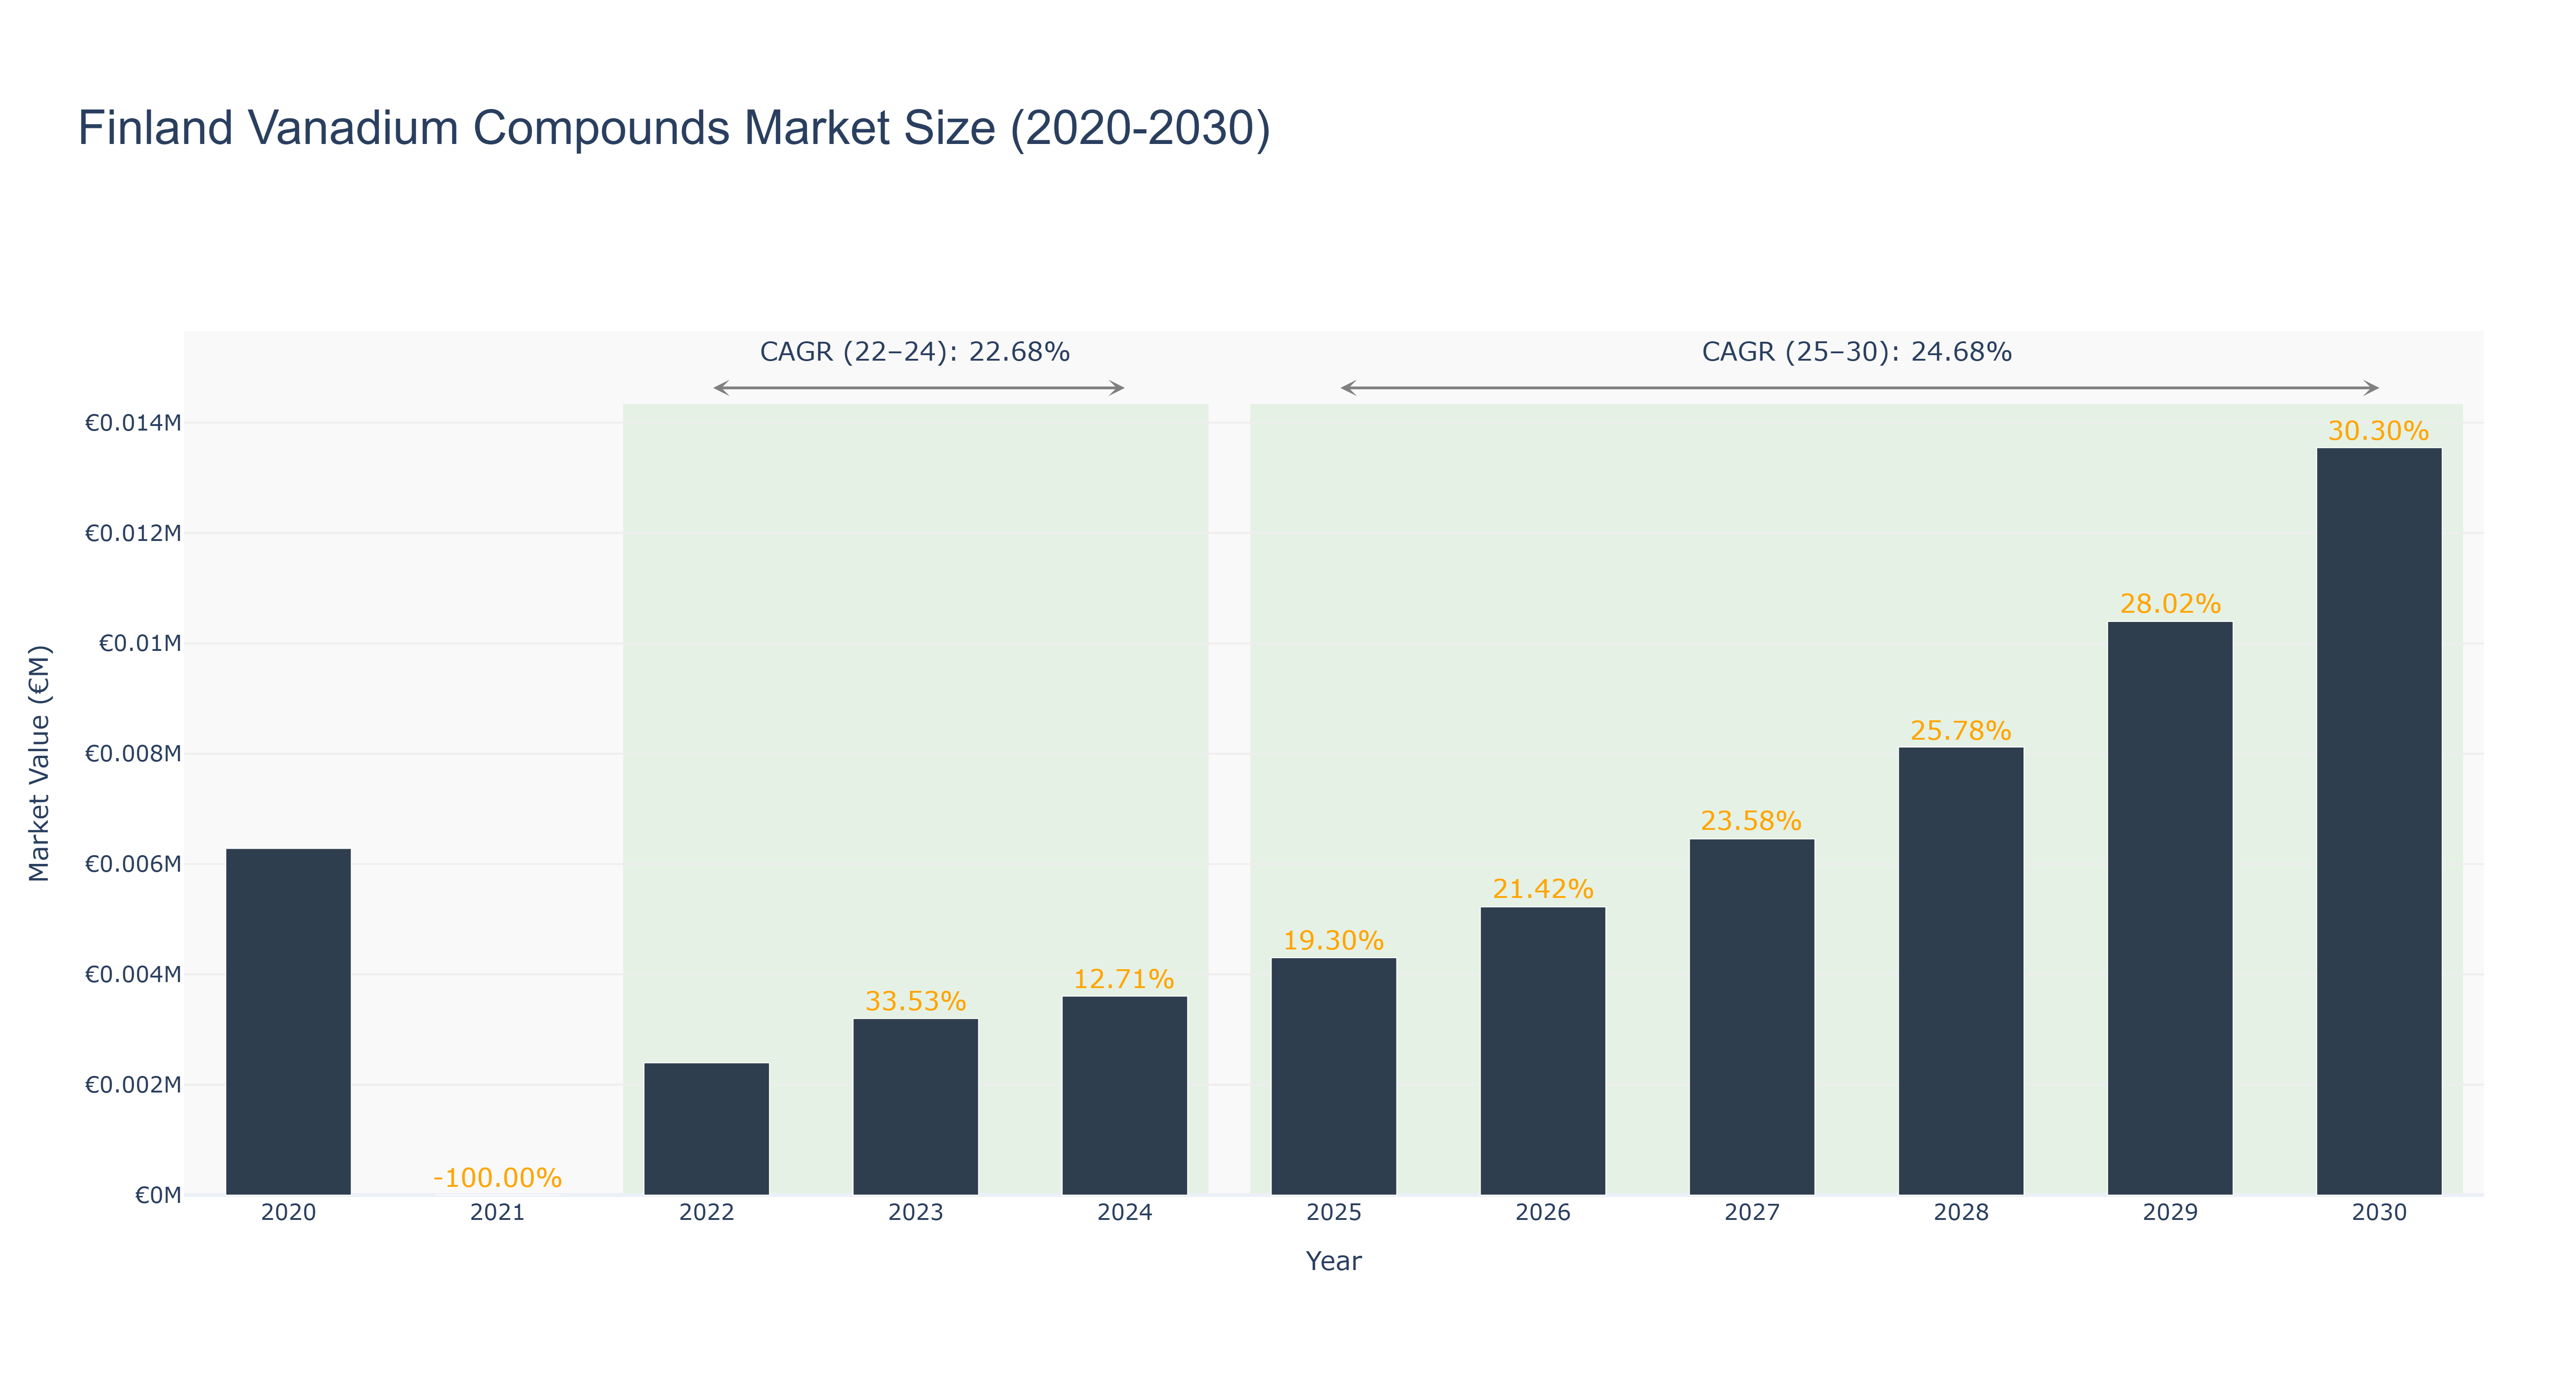Click the 33.53% growth label

(x=915, y=1001)
